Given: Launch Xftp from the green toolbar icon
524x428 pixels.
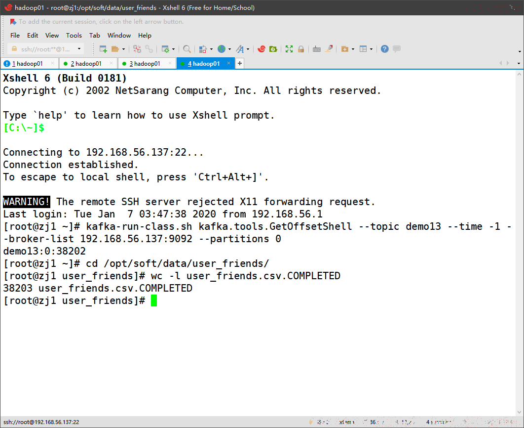Looking at the screenshot, I should click(x=273, y=49).
